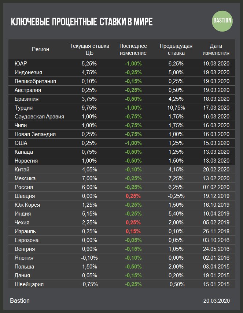Select Turkey's current rate 9,75%
The image size is (243, 313).
pyautogui.click(x=89, y=108)
